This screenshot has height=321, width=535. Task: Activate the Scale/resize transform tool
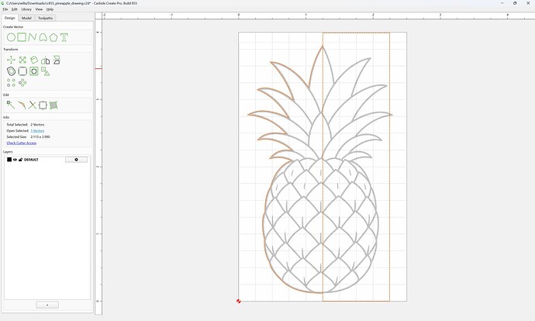(22, 60)
